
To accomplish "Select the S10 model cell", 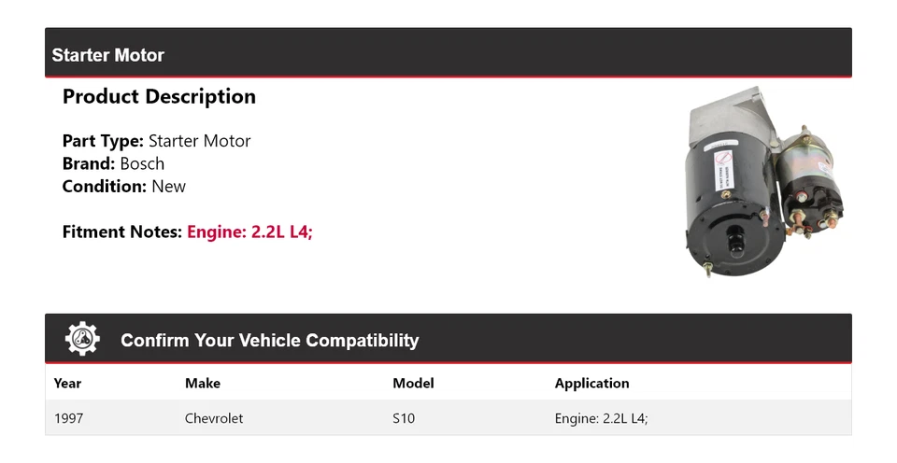I will pos(404,419).
